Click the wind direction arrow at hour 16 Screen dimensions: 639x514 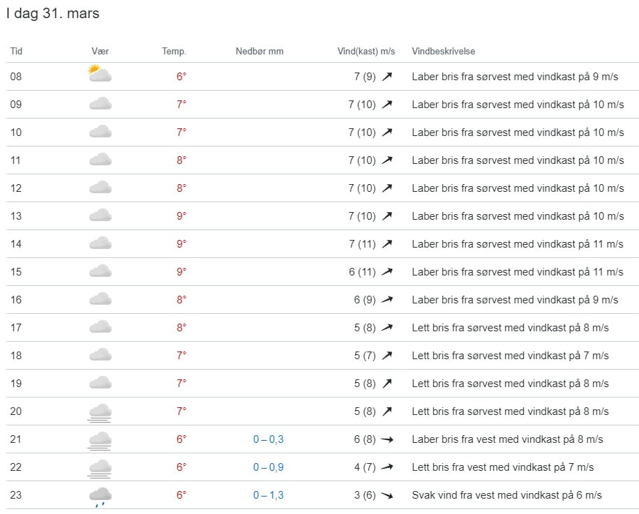pyautogui.click(x=387, y=300)
